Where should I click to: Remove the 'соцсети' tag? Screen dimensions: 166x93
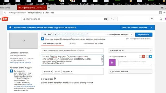72,72
